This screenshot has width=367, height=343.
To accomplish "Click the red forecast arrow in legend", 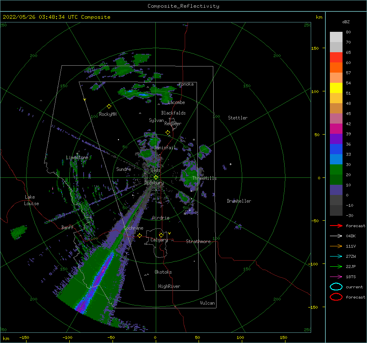I will point(336,226).
